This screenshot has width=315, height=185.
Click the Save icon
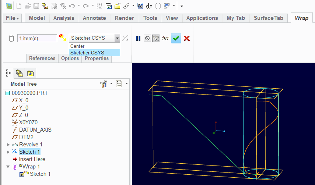click(36, 6)
